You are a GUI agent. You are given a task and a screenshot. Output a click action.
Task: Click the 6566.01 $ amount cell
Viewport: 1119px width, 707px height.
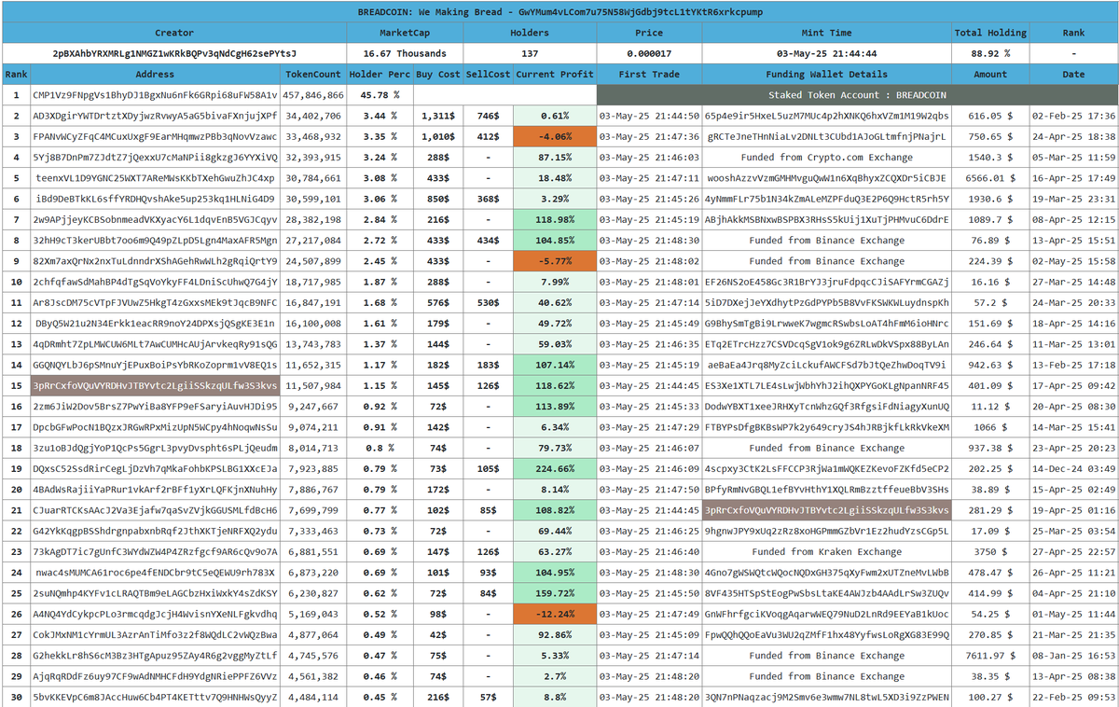[x=989, y=178]
